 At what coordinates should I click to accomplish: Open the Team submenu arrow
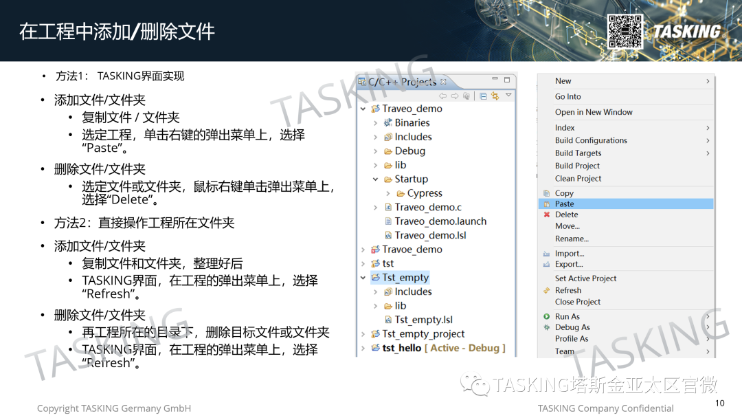[708, 352]
